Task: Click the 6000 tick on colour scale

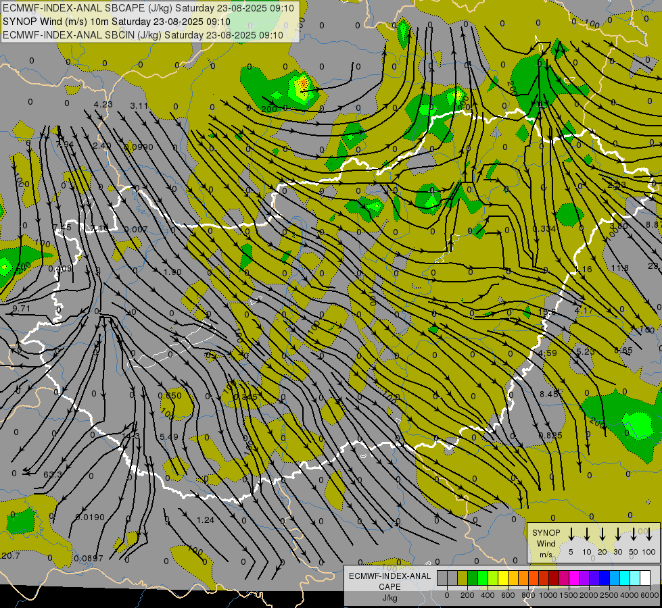Action: pos(650,595)
